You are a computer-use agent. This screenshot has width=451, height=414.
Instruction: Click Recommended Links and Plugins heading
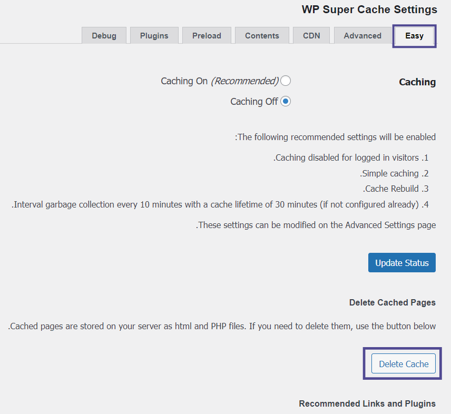[367, 403]
